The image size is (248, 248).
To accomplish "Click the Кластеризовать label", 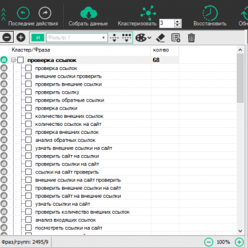I will [137, 24].
